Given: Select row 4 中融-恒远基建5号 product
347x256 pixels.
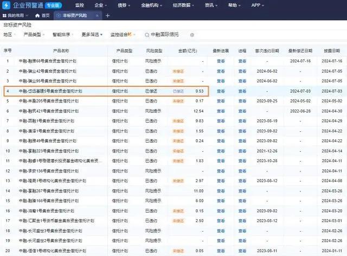Looking at the screenshot, I should pyautogui.click(x=106, y=91).
